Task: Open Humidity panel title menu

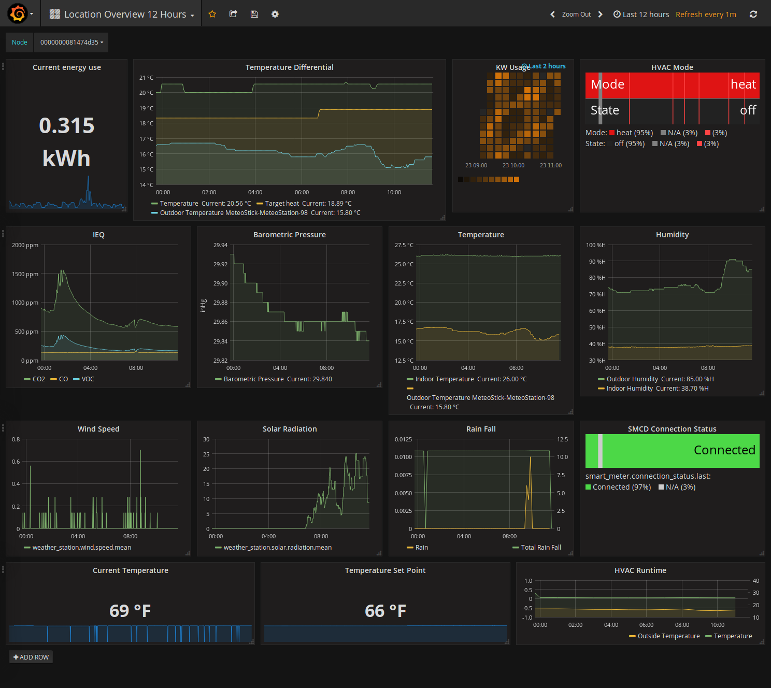Action: [672, 235]
